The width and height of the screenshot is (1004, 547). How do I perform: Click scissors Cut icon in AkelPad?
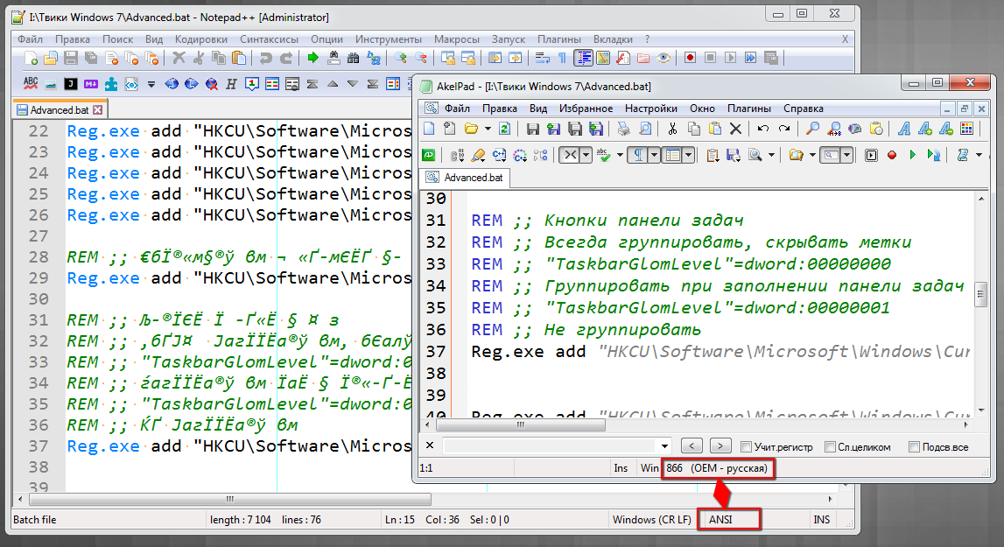pyautogui.click(x=672, y=129)
